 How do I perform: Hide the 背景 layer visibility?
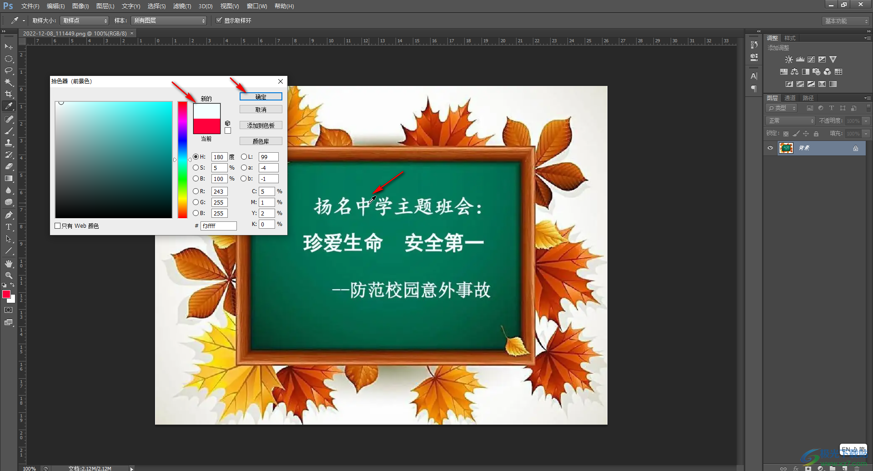[770, 148]
